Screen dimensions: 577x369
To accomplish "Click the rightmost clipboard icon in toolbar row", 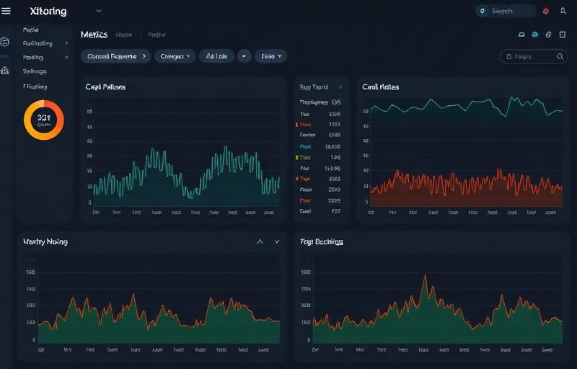I will click(x=563, y=35).
